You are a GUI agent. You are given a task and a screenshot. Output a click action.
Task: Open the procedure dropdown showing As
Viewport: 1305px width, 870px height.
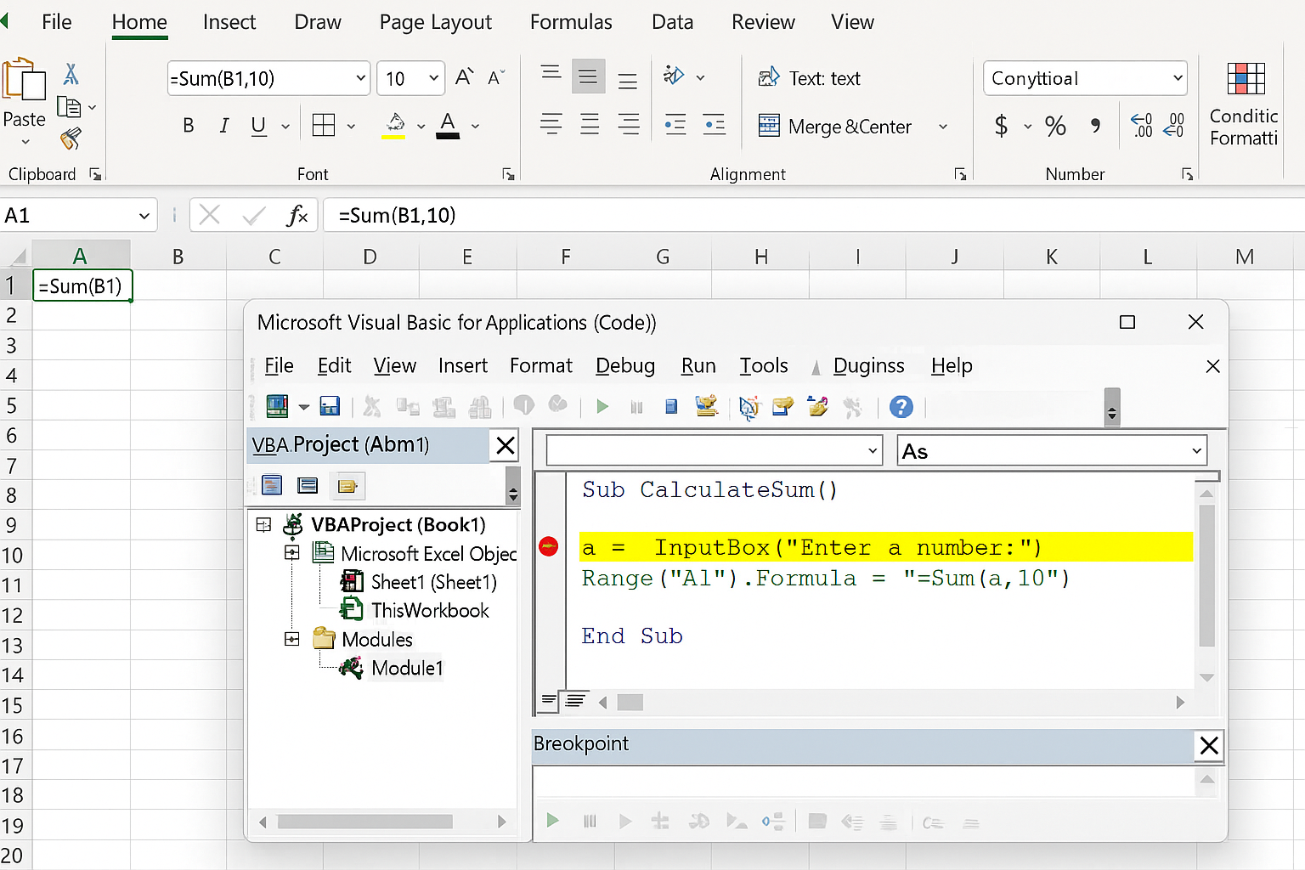[x=1196, y=450]
